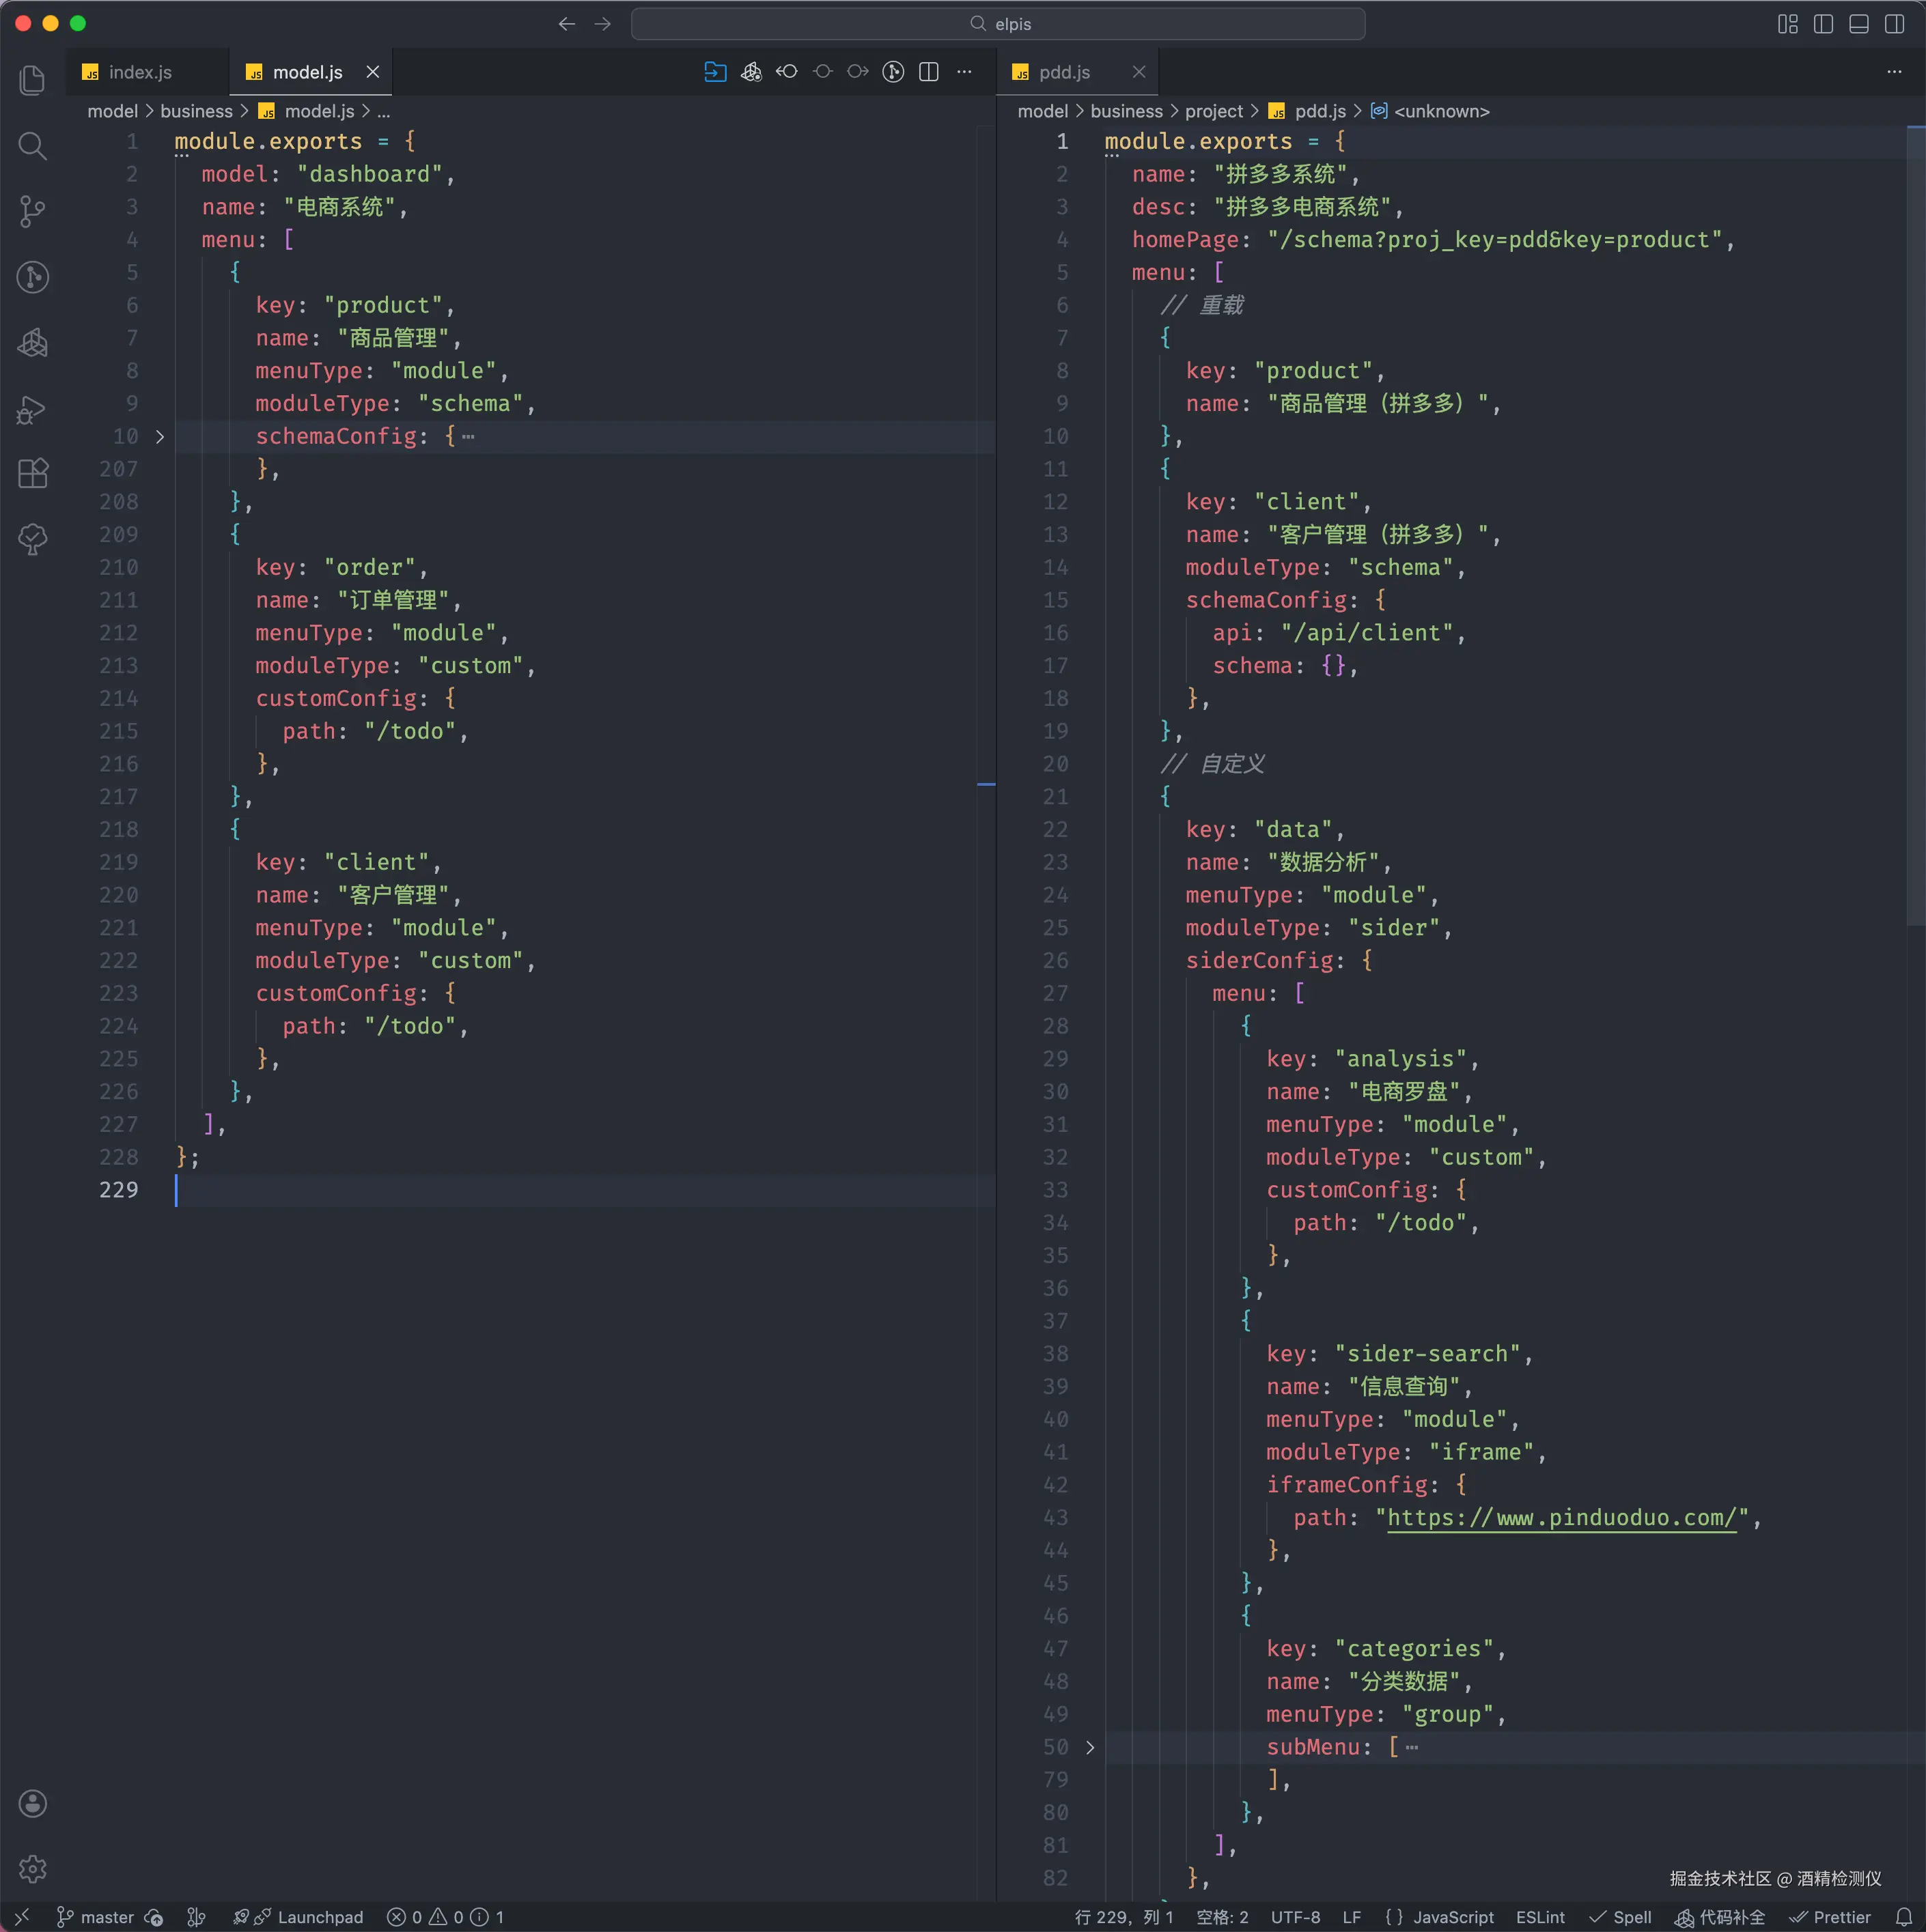Open the Search view icon

click(32, 146)
